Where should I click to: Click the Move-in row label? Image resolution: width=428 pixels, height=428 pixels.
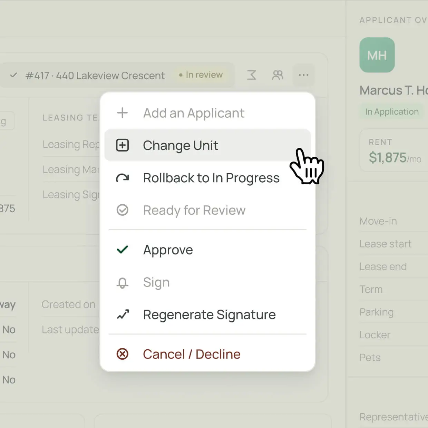pos(378,221)
